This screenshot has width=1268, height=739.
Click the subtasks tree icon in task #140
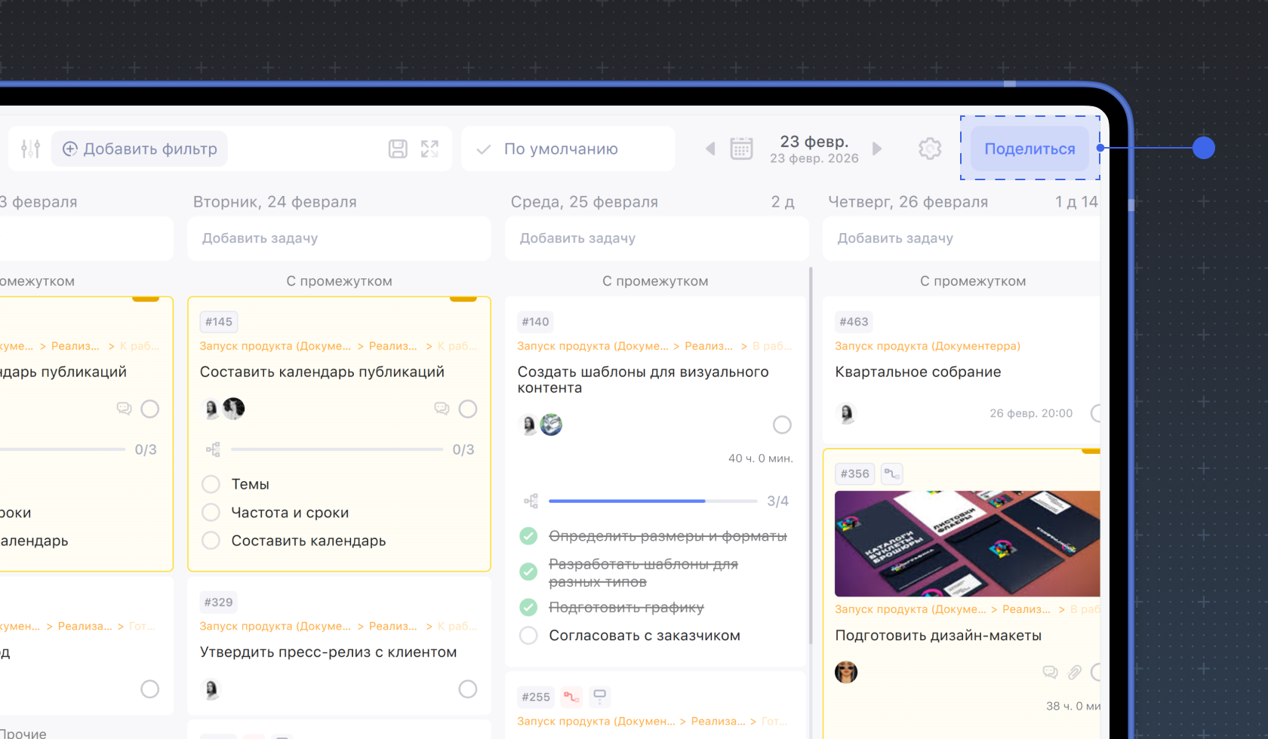point(531,501)
